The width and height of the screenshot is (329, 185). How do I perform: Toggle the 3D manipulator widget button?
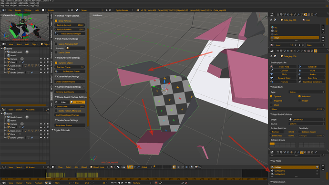128,167
